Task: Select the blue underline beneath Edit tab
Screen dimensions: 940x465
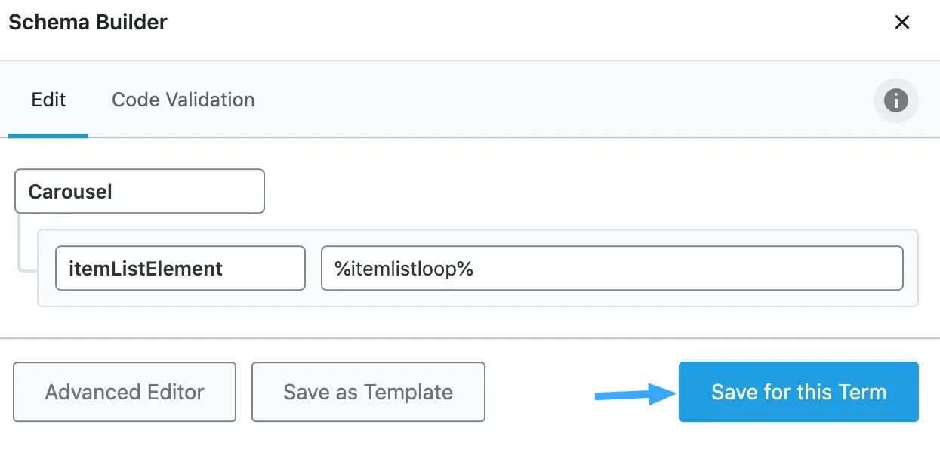Action: [x=48, y=136]
